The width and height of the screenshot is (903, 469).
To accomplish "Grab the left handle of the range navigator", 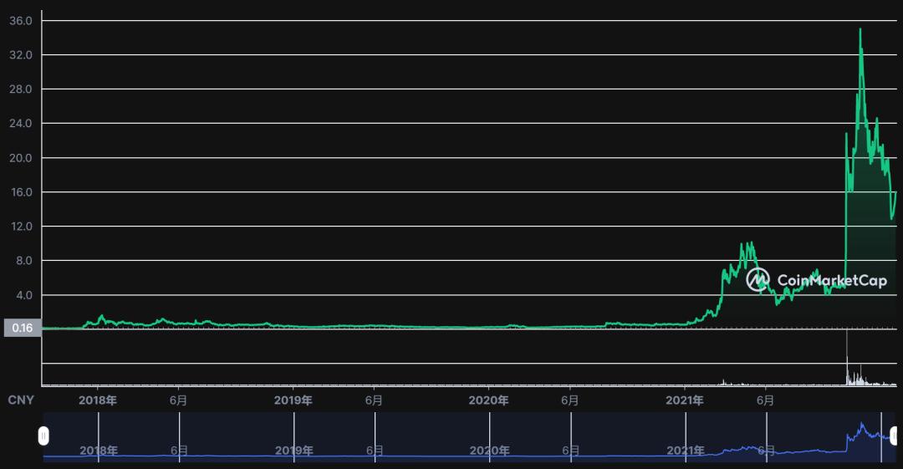I will coord(43,436).
